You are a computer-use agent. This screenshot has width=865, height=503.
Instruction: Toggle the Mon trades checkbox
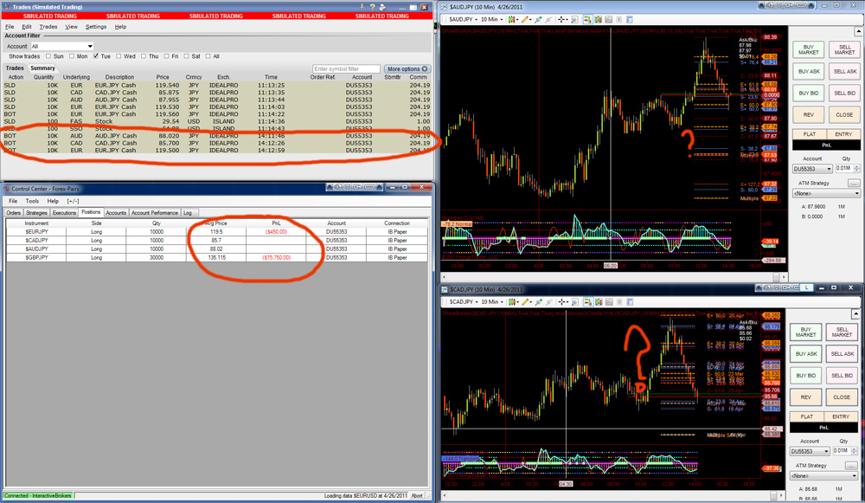coord(72,56)
